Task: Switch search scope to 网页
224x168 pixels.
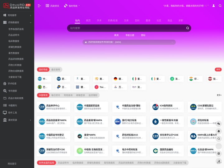Action: [88, 21]
